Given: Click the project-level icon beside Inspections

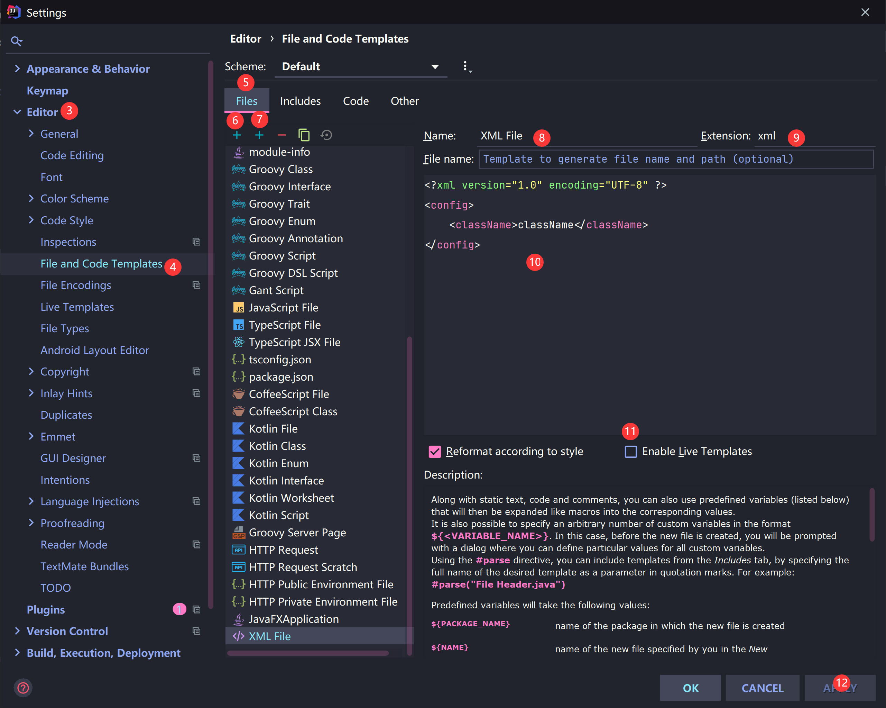Looking at the screenshot, I should 196,242.
